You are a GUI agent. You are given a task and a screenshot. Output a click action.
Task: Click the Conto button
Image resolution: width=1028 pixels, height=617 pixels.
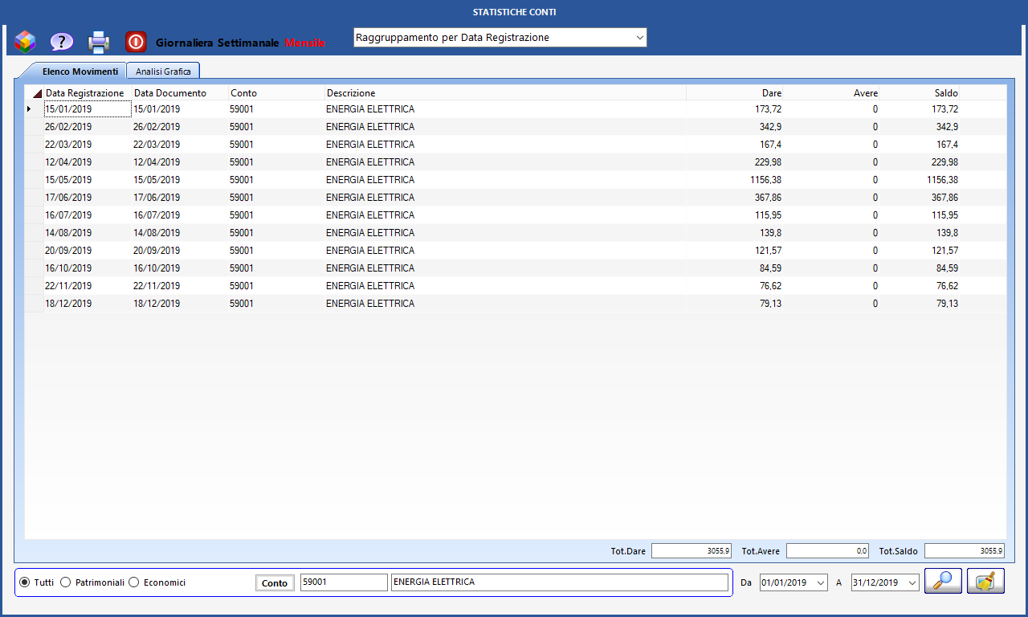tap(275, 583)
